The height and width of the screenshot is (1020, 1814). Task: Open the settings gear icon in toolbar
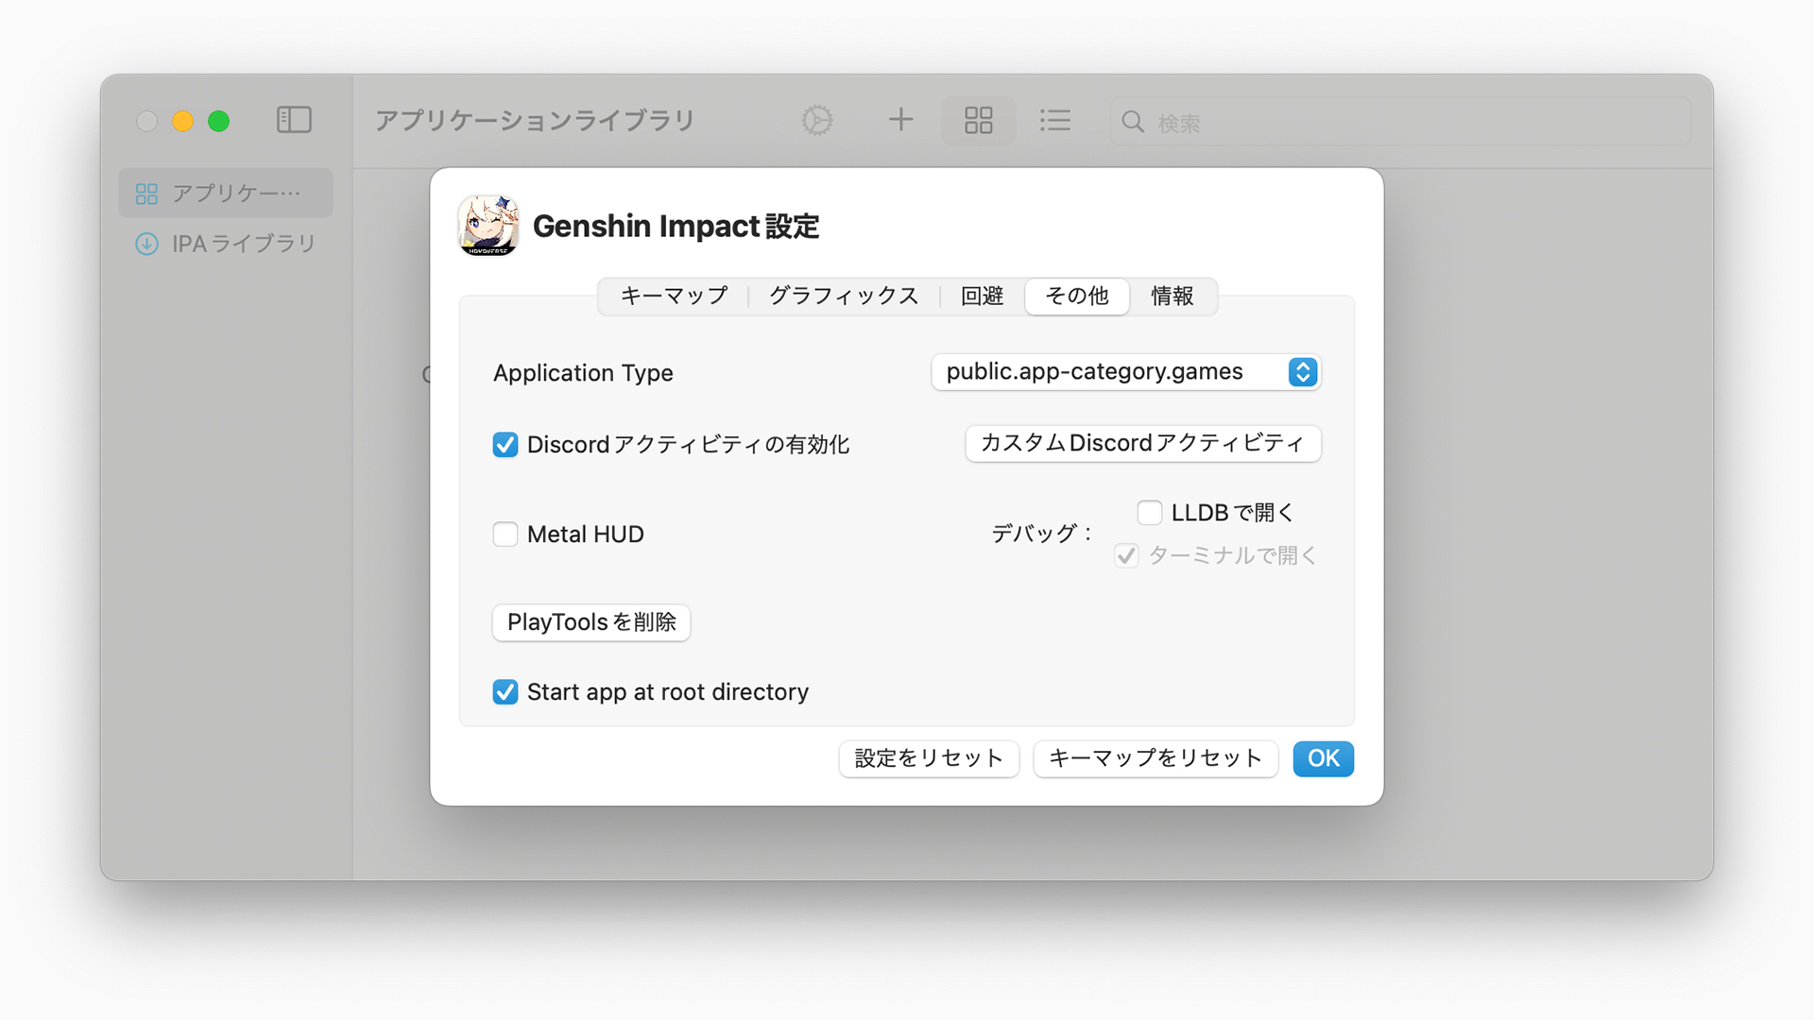click(816, 121)
